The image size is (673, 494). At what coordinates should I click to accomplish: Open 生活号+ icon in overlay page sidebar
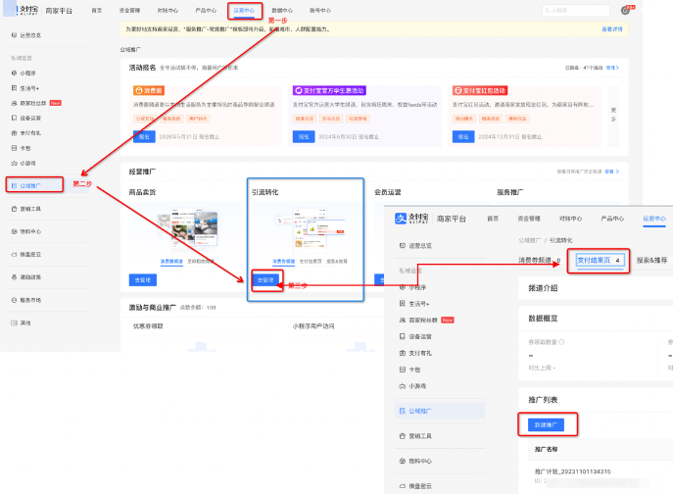pyautogui.click(x=403, y=303)
